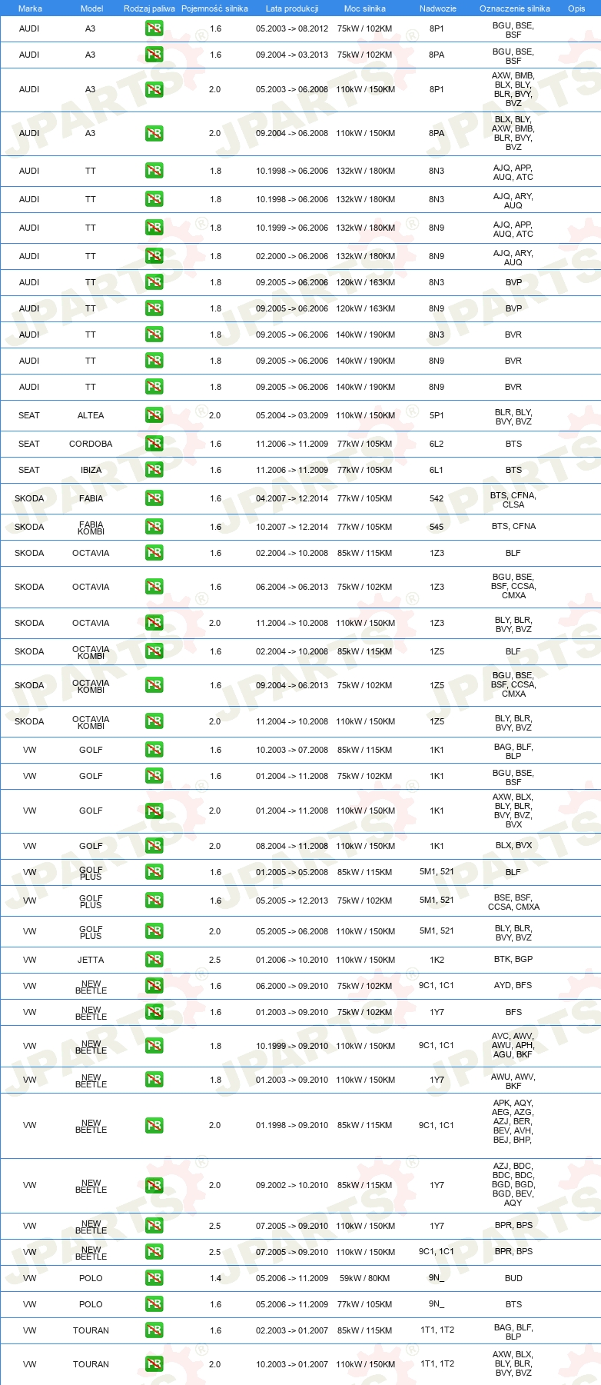Click the 59kW / 80KM power cell

[365, 1278]
